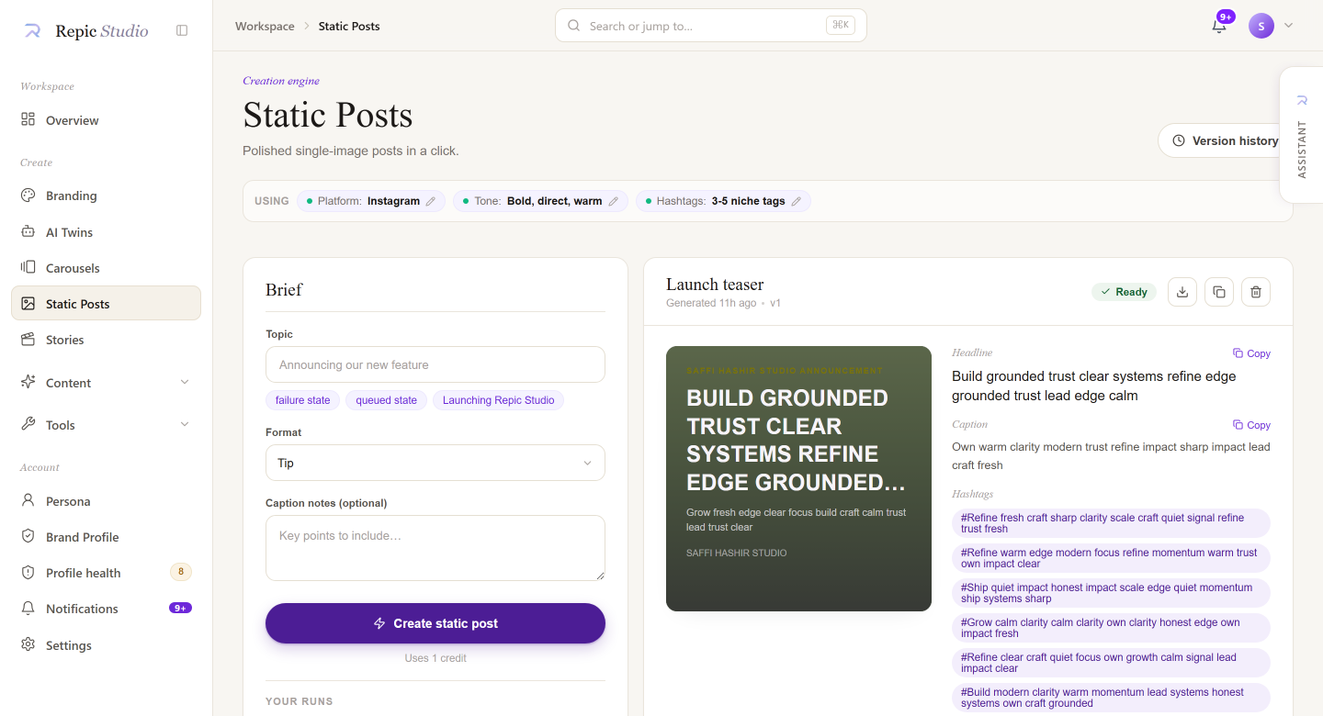This screenshot has width=1323, height=716.
Task: Delete the Launch teaser post
Action: pyautogui.click(x=1256, y=292)
